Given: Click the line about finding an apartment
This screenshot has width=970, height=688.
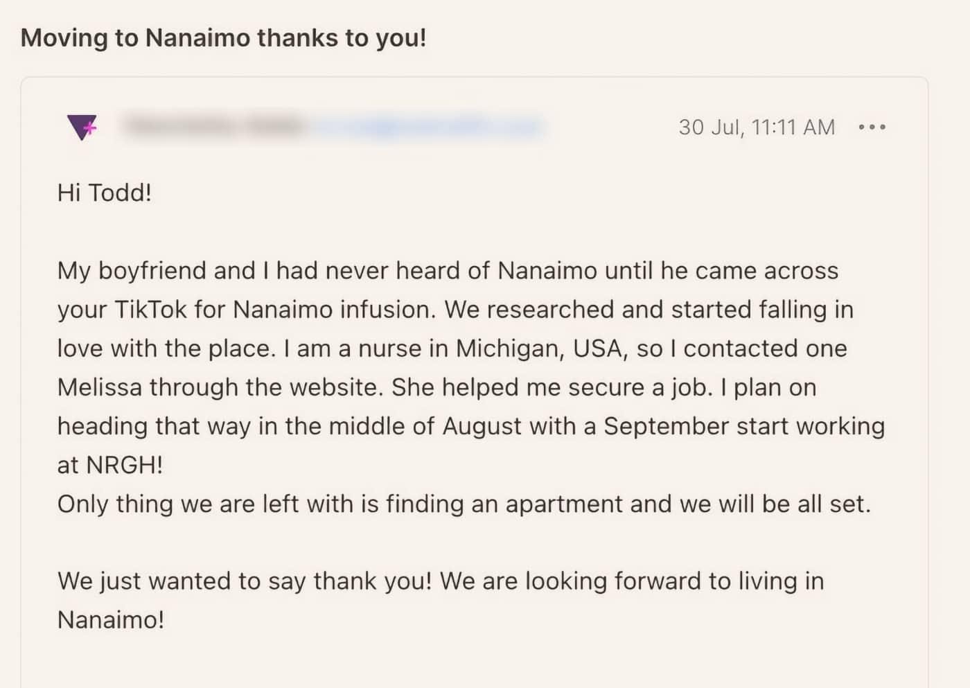Looking at the screenshot, I should pos(464,504).
